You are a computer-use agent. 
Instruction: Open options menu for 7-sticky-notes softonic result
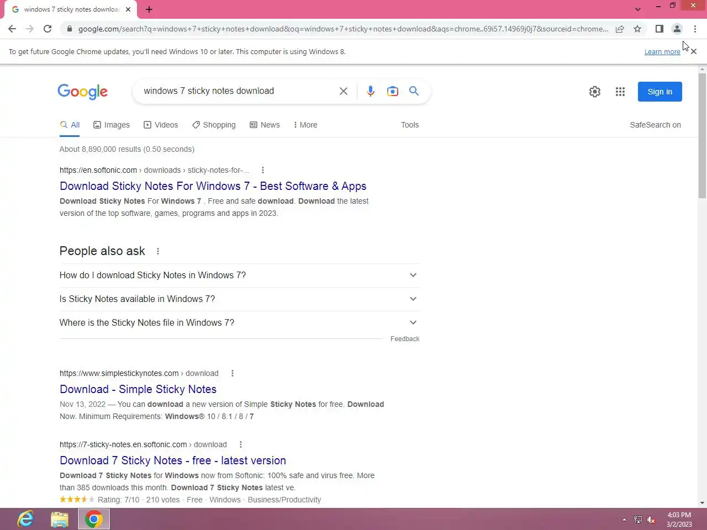240,444
